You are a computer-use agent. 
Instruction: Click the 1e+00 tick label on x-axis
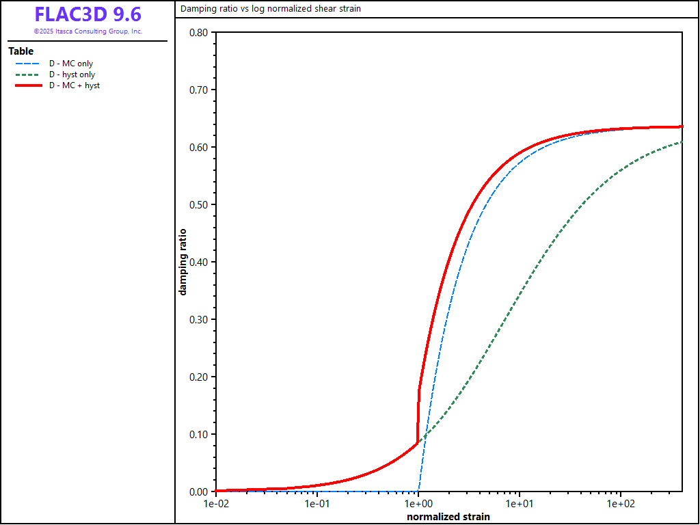pos(418,504)
